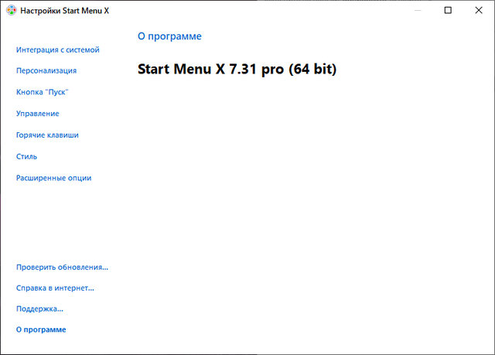Go to Управление settings

click(x=38, y=114)
